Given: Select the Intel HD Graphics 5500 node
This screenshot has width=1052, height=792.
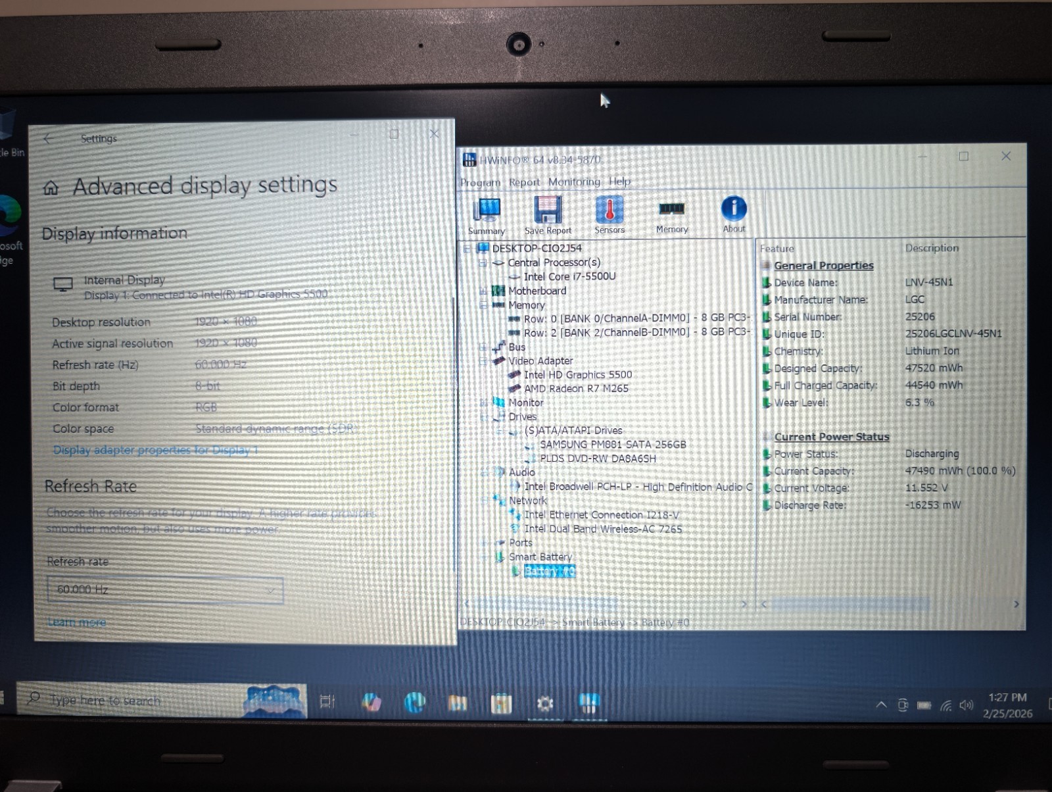Looking at the screenshot, I should [x=578, y=374].
